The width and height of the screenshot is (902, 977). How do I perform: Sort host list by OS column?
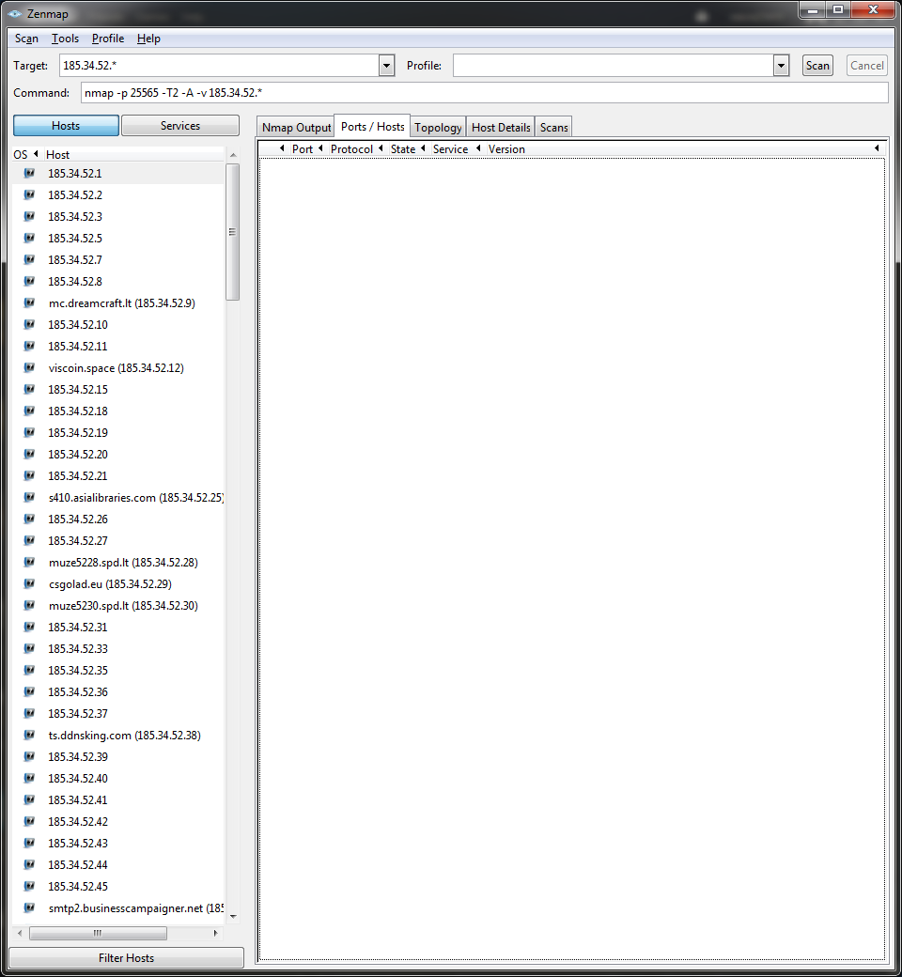pyautogui.click(x=21, y=154)
